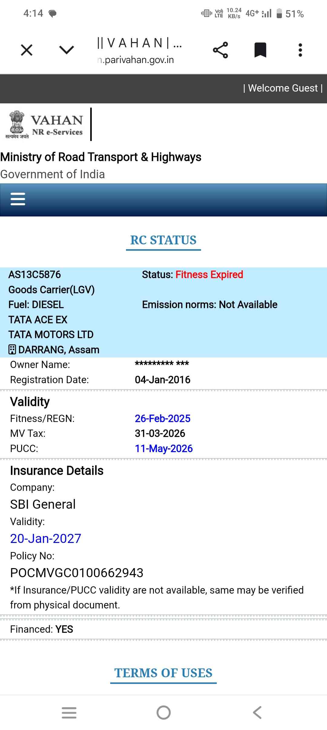This screenshot has height=730, width=327.
Task: Bookmark this page using bookmark icon
Action: click(260, 50)
